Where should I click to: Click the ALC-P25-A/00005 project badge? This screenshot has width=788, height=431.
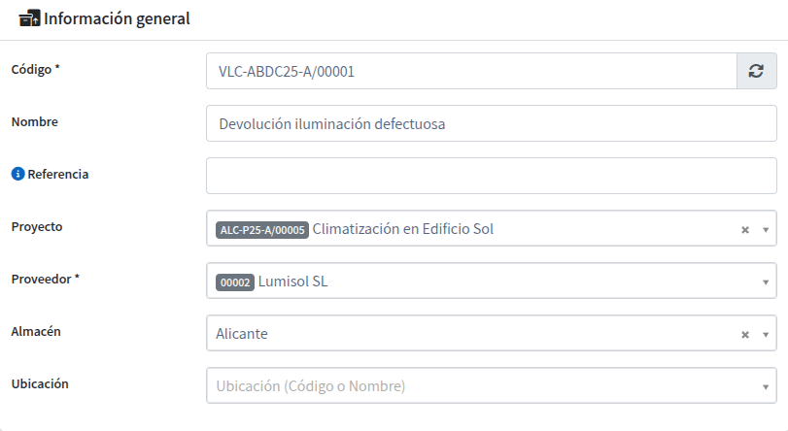coord(262,229)
